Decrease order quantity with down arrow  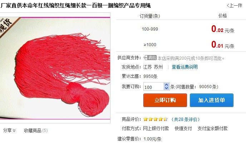pos(167,88)
